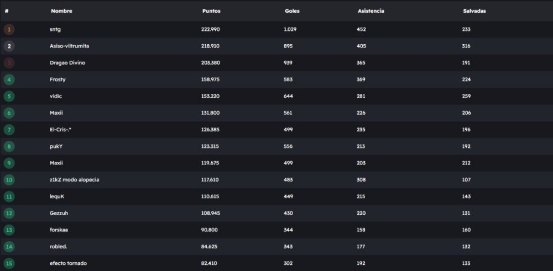Open player sntg's profile

pos(56,29)
